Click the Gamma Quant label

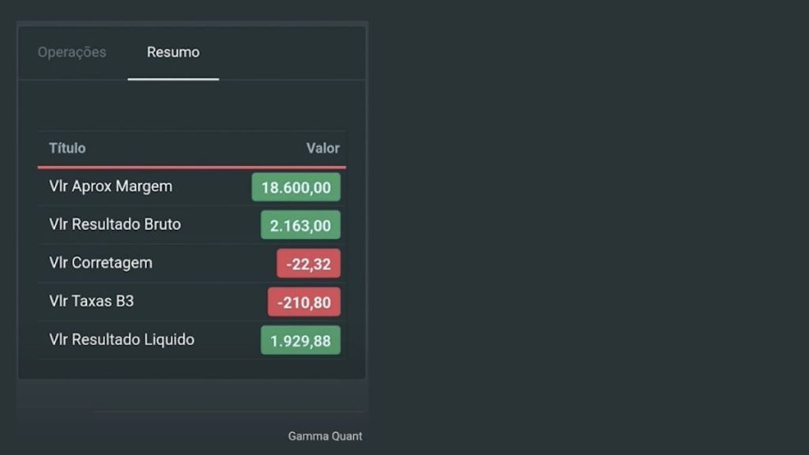(x=325, y=436)
